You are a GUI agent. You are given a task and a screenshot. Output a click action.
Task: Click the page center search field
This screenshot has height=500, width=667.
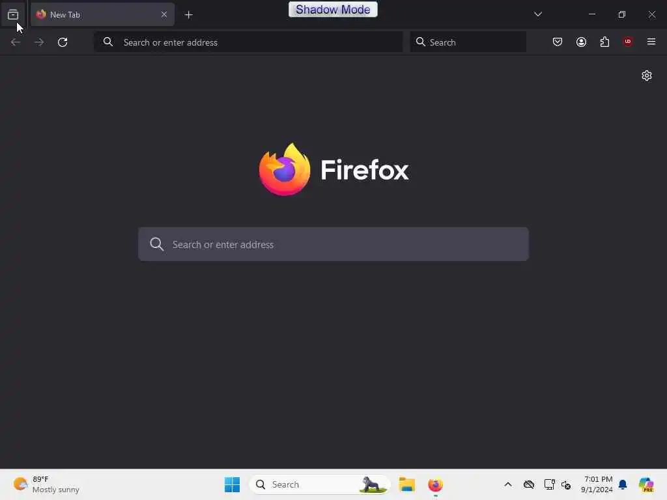click(x=333, y=244)
